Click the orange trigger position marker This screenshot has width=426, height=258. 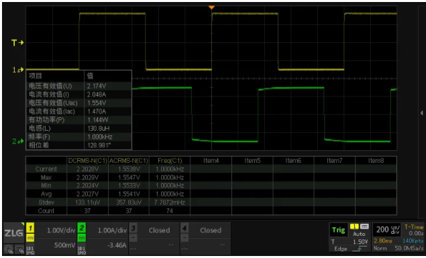pos(211,7)
